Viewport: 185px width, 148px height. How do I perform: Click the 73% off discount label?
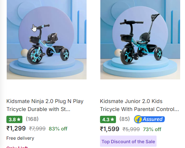[152, 129]
